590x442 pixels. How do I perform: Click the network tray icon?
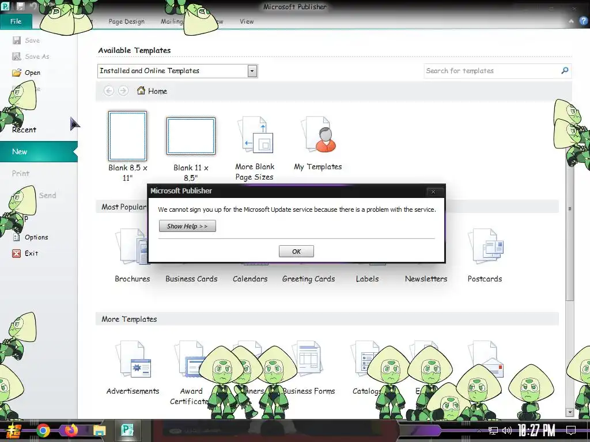tap(493, 430)
